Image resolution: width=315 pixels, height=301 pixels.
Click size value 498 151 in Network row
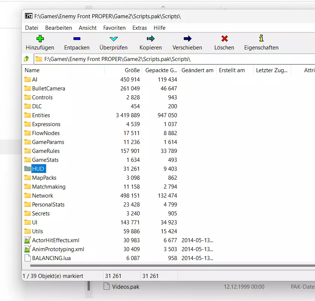130,195
